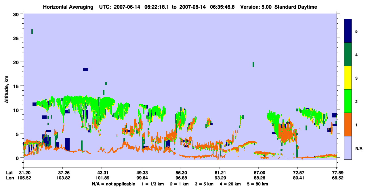Click latitude value 61.21
374x192 pixels.
tap(219, 172)
